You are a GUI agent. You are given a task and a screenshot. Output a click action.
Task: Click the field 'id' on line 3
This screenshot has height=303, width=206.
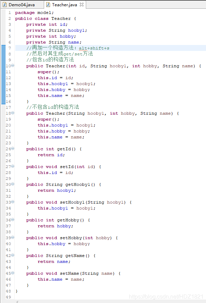coord(63,24)
